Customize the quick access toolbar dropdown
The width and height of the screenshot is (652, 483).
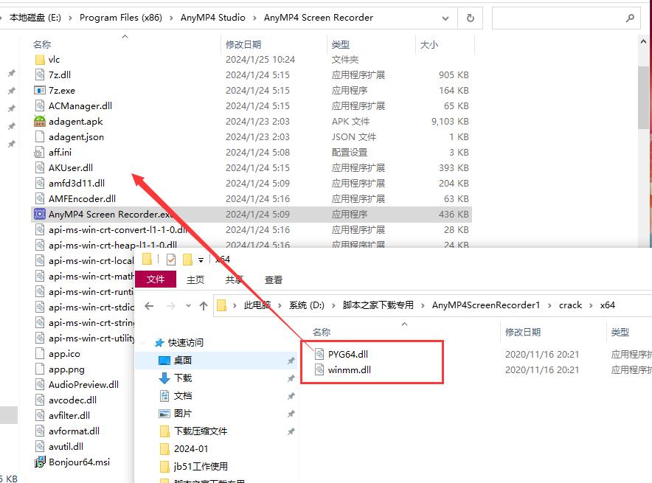click(x=201, y=260)
